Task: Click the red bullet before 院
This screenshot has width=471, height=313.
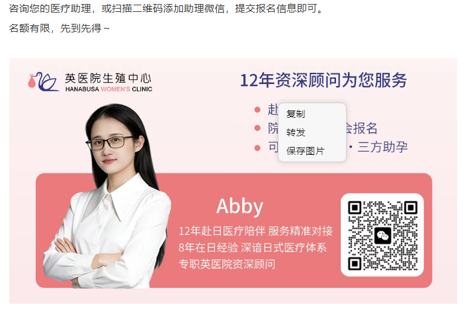Action: coord(257,128)
